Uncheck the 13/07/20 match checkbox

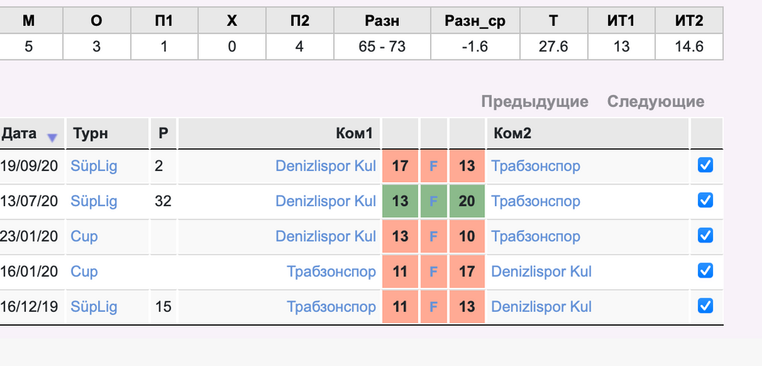(705, 200)
